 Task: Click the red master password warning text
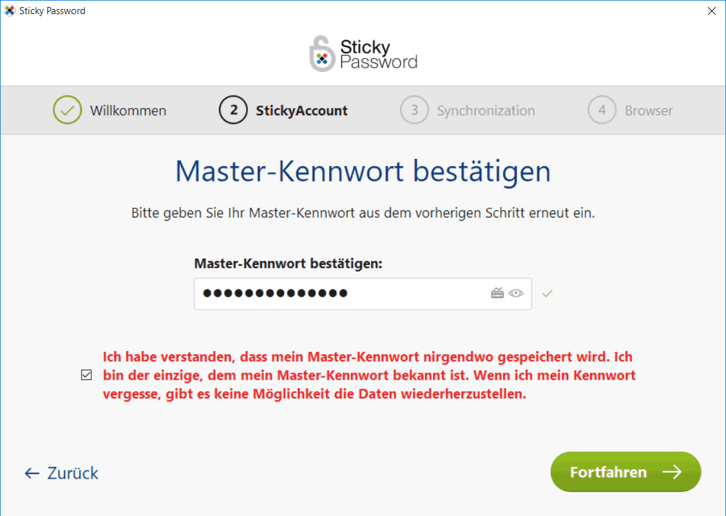click(369, 375)
